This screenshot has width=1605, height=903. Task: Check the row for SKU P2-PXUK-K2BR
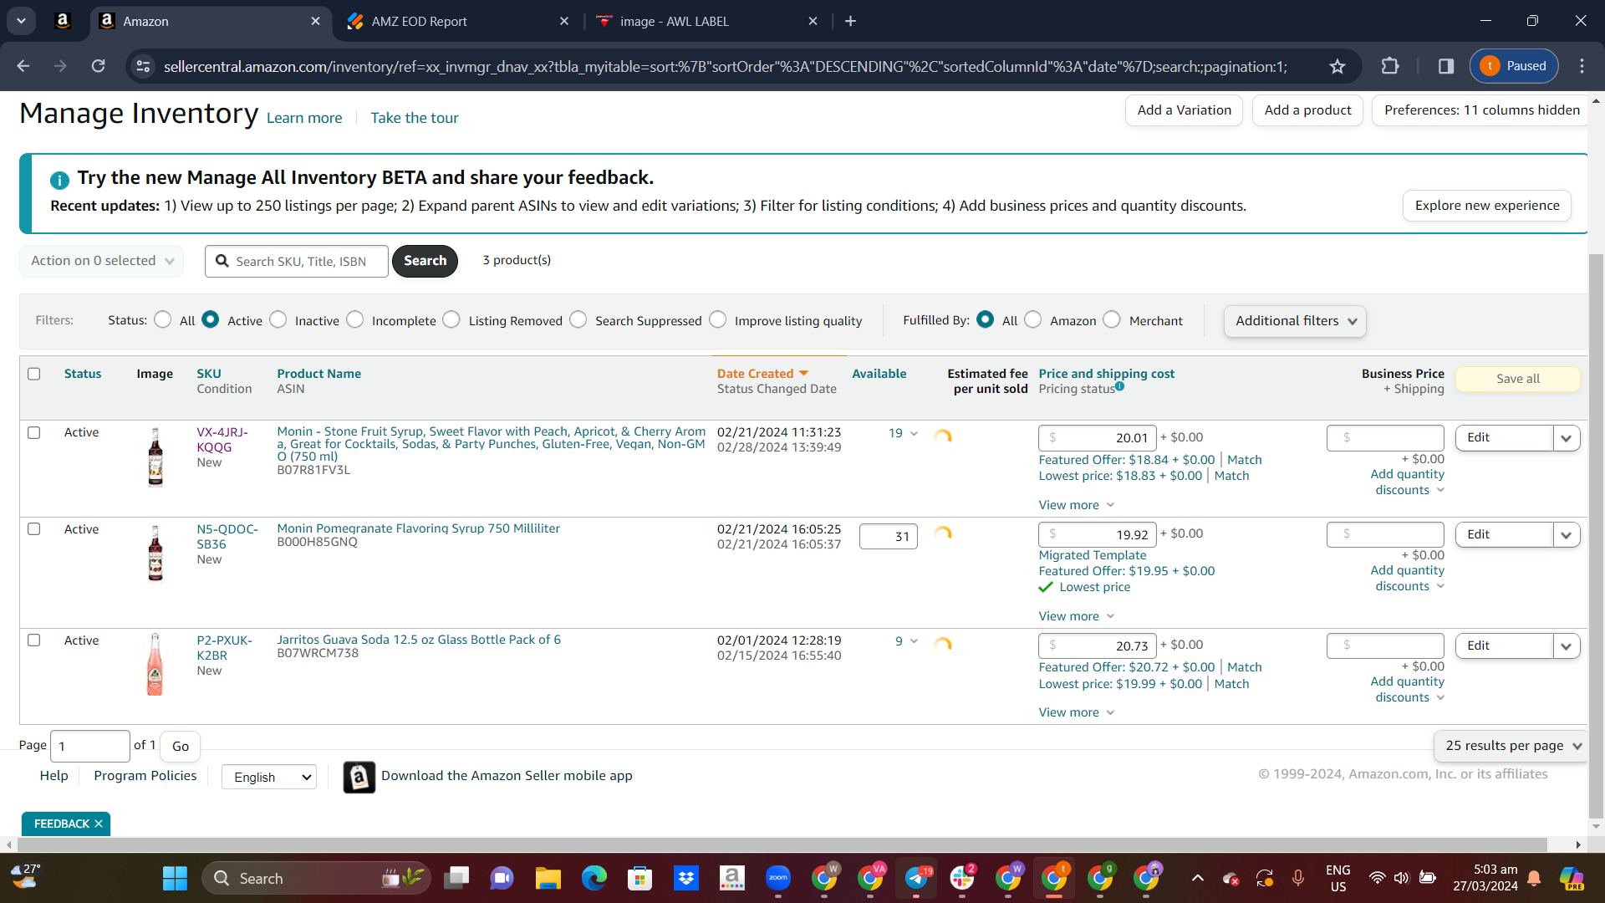click(34, 640)
